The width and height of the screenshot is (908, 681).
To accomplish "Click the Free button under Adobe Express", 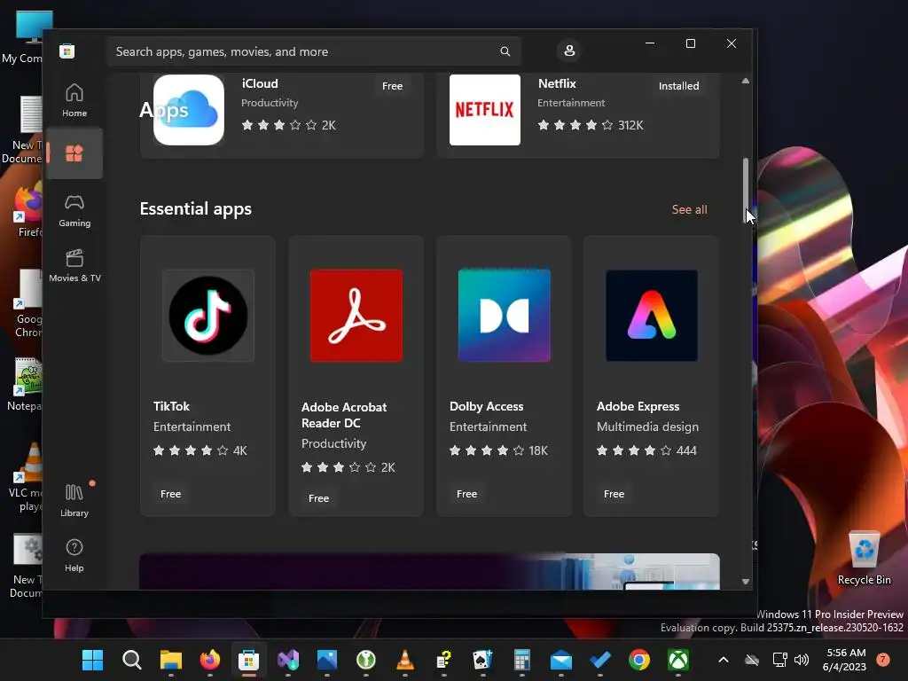I will click(614, 494).
